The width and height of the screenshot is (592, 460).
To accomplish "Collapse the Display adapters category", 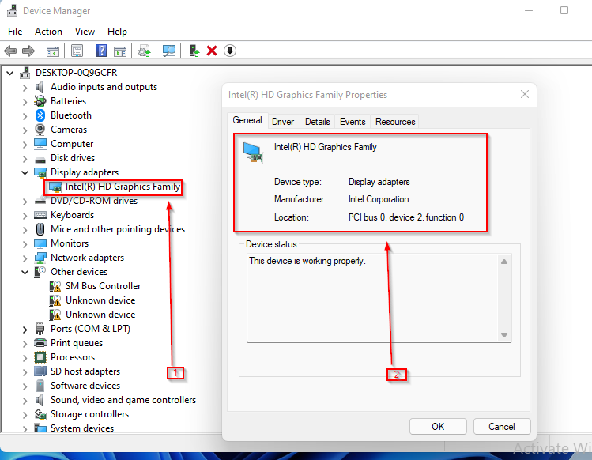I will [25, 172].
